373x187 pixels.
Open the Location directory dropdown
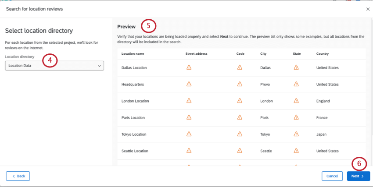pos(54,66)
